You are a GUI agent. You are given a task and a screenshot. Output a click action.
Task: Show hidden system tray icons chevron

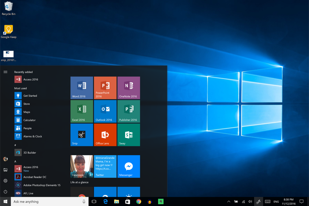click(229, 202)
